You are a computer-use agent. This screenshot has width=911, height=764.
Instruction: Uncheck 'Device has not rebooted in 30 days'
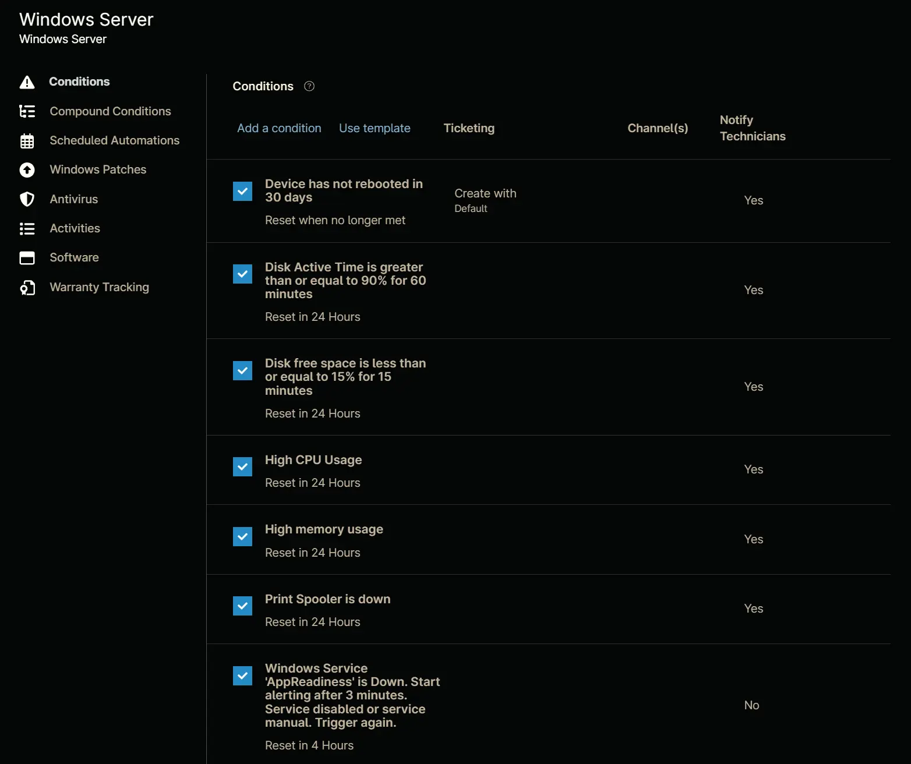242,191
